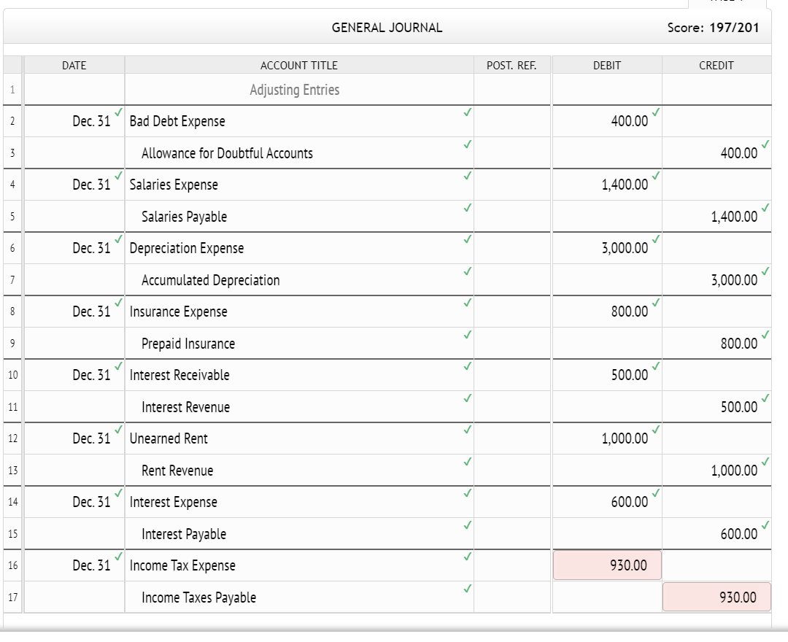788x642 pixels.
Task: Click Post. Ref. field for Income Tax Expense
Action: 512,565
